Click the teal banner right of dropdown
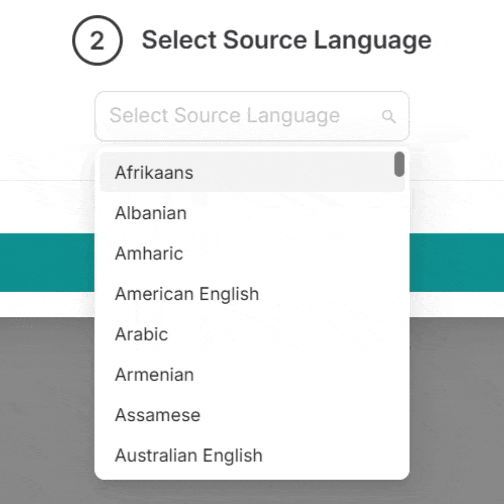This screenshot has width=504, height=504. click(457, 263)
